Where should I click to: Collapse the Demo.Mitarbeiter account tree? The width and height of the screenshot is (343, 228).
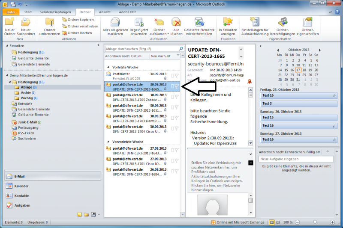point(7,75)
